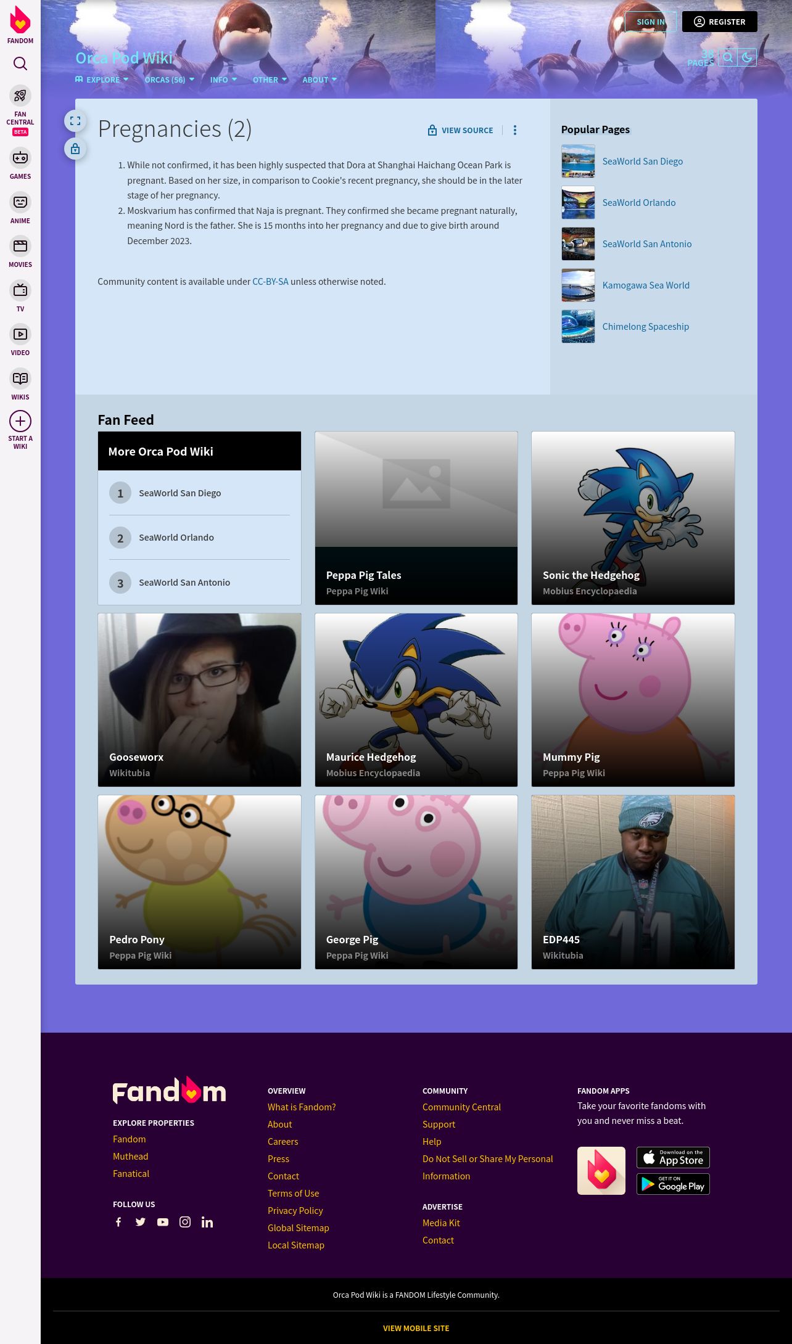Viewport: 792px width, 1344px height.
Task: Click the Chimelong Spaceship thumbnail
Action: click(578, 326)
